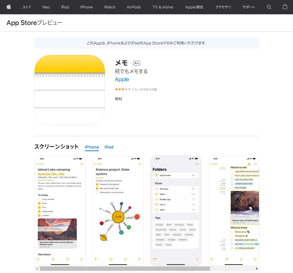Click the 無料 price label

(118, 99)
